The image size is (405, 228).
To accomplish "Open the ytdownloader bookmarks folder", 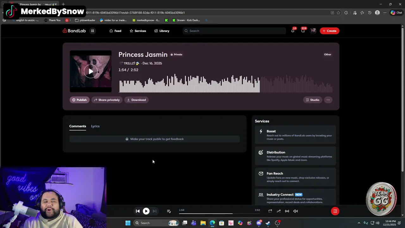I will click(85, 20).
